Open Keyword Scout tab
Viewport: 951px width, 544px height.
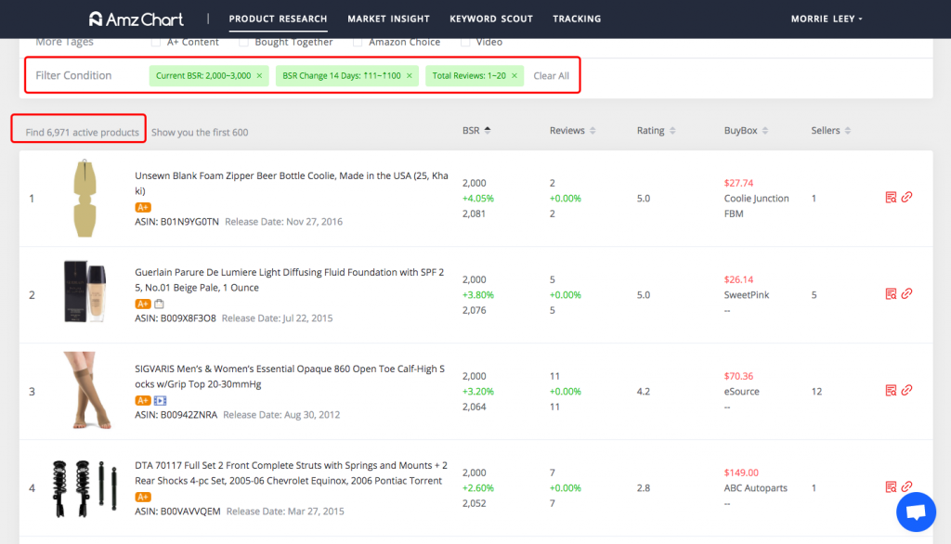point(490,19)
